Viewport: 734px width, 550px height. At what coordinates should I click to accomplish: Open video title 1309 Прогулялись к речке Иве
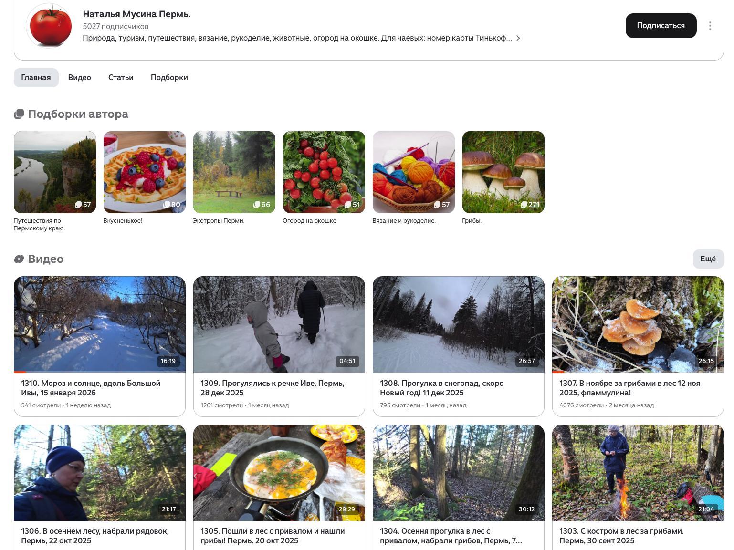[272, 388]
